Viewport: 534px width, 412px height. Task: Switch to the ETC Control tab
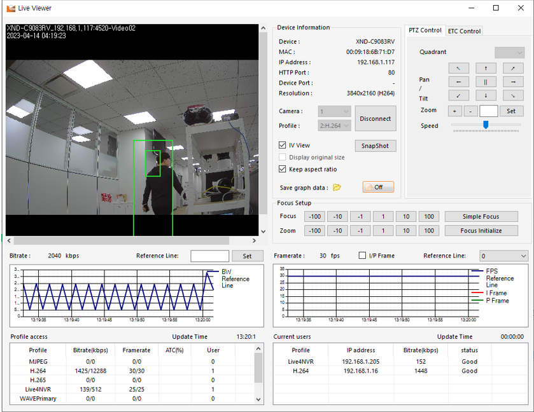[x=464, y=31]
